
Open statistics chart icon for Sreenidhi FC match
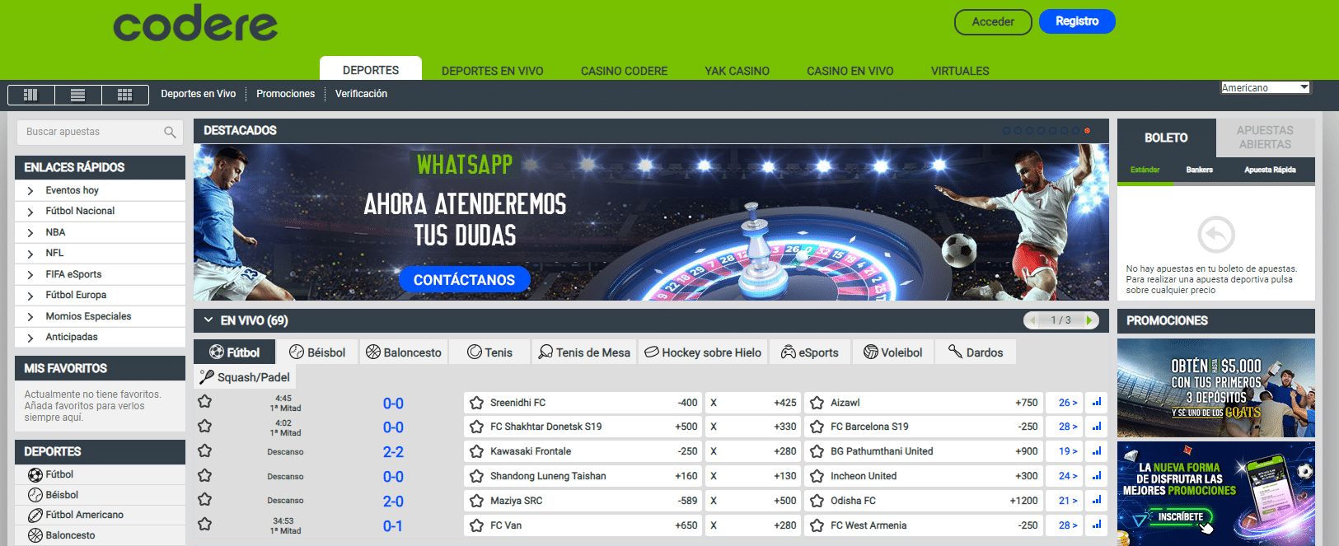coord(1096,403)
